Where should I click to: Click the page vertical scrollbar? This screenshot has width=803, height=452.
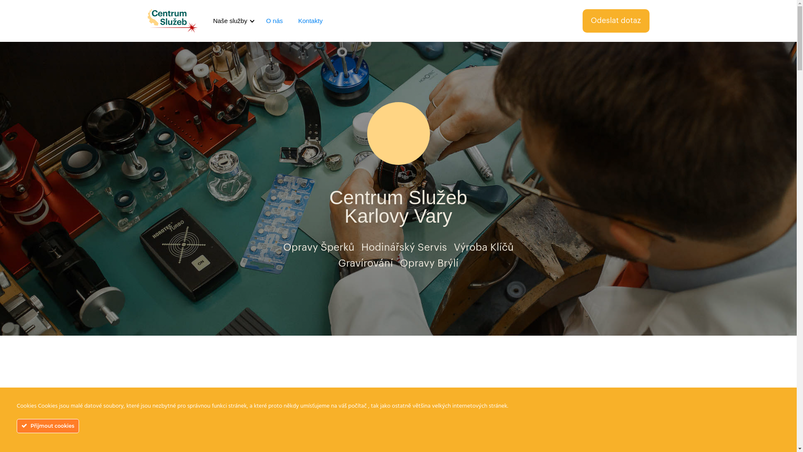click(800, 226)
